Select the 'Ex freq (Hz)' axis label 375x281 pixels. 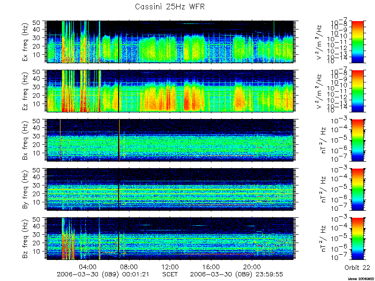(x=26, y=42)
